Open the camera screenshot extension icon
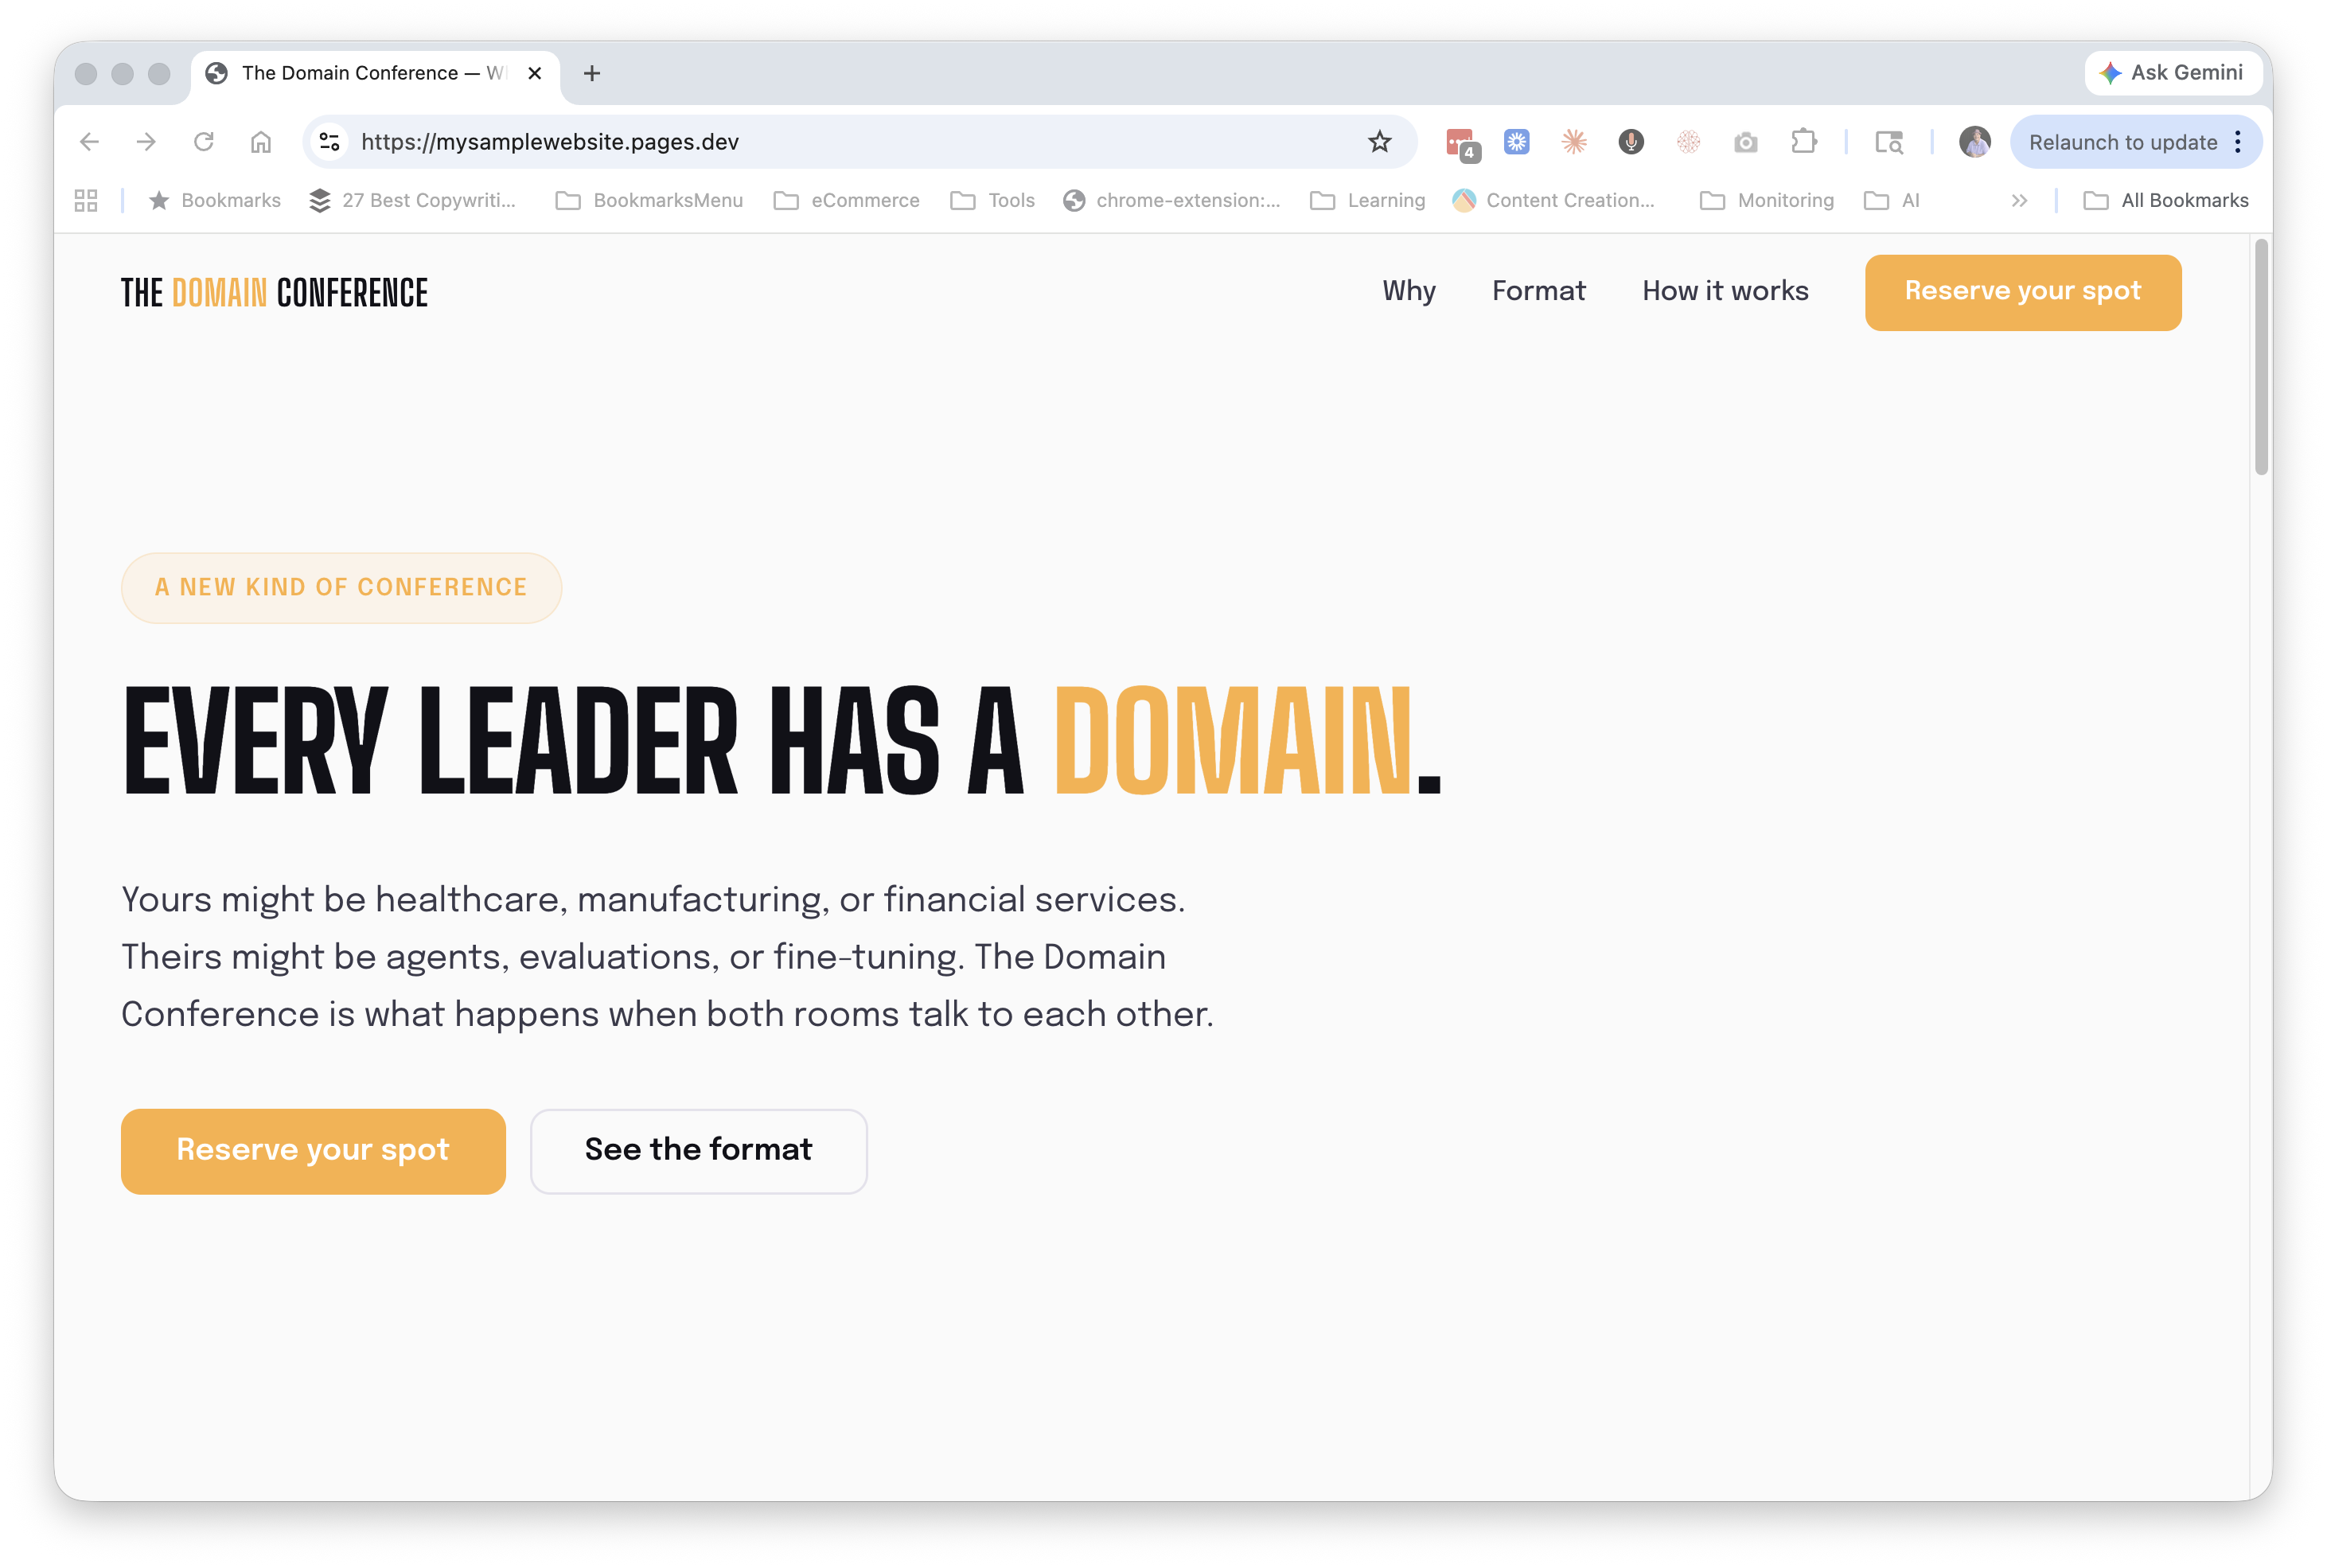2327x1568 pixels. pos(1745,142)
